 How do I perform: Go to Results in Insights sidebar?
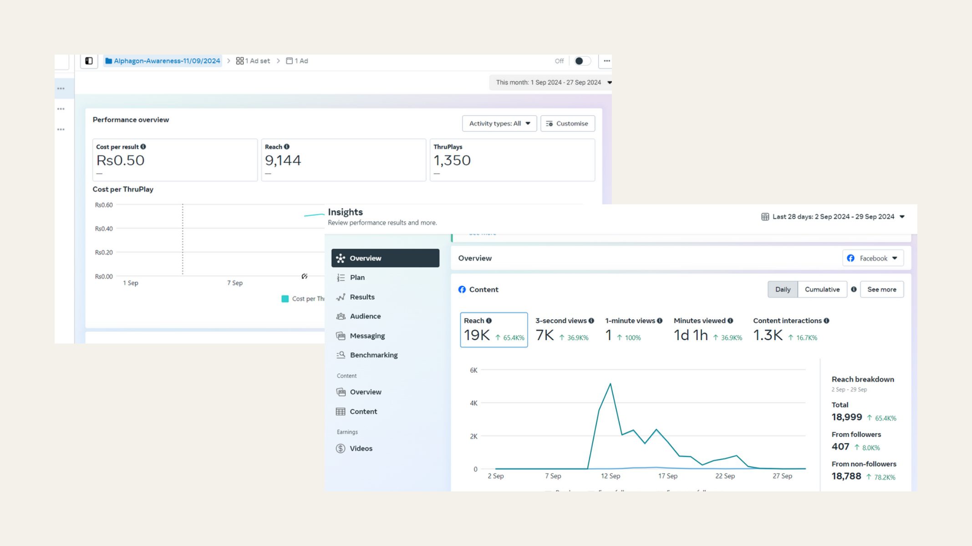[362, 297]
